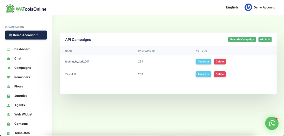Click the Journies folder icon
284x136 pixels.
[x=9, y=96]
